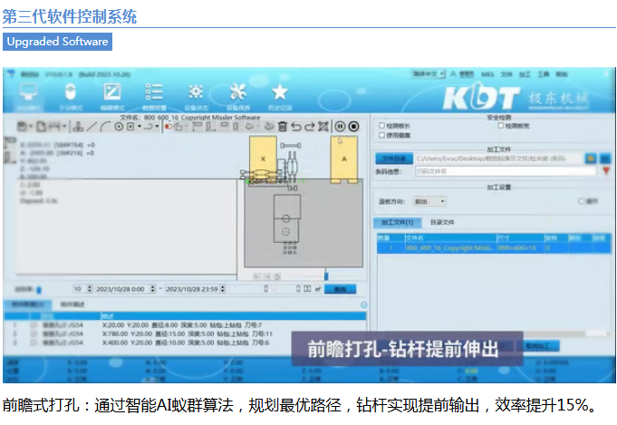Viewport: 617px width, 425px height.
Task: Click the small blue slider left of 10
Action: (x=39, y=290)
